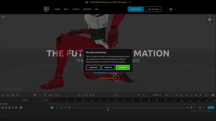216x121 pixels.
Task: Click the red flag marker icon
Action: coord(40,95)
